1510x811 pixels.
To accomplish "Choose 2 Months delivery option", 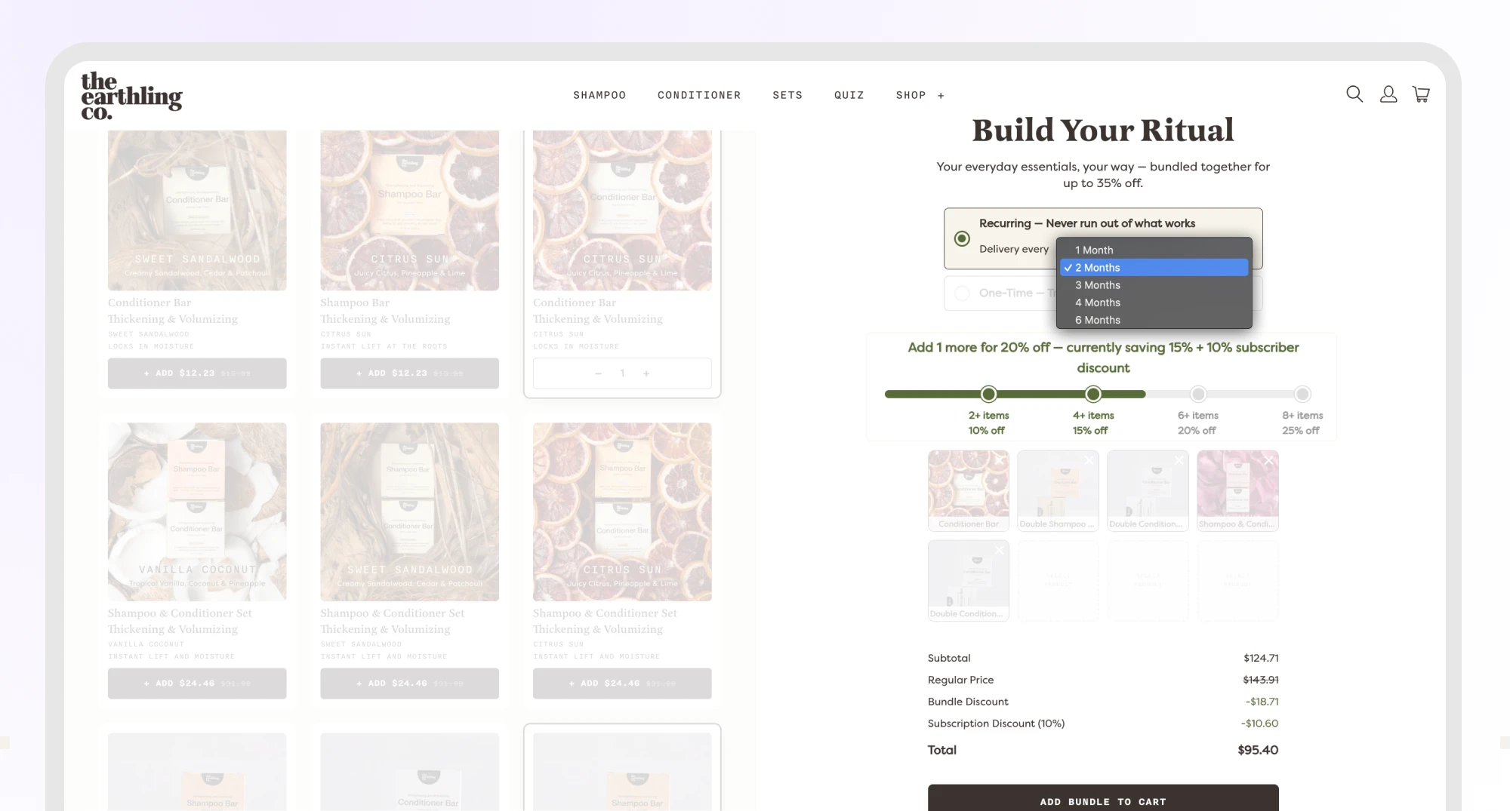I will 1154,268.
